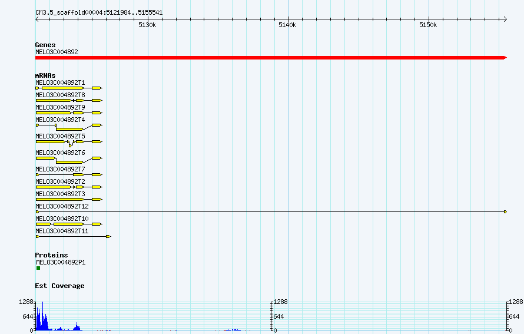Click the terminal exon arrow of MELO3C004892T11
Screen dimensions: 524x334
click(x=108, y=236)
